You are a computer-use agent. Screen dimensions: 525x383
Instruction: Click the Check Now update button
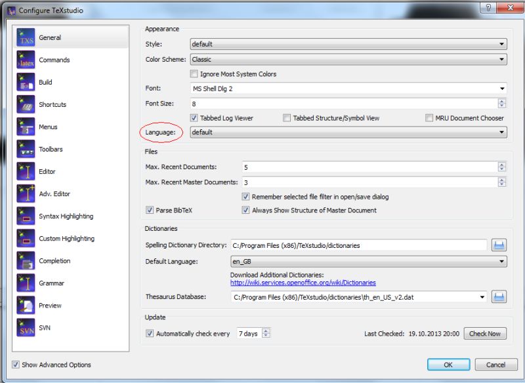click(x=485, y=333)
